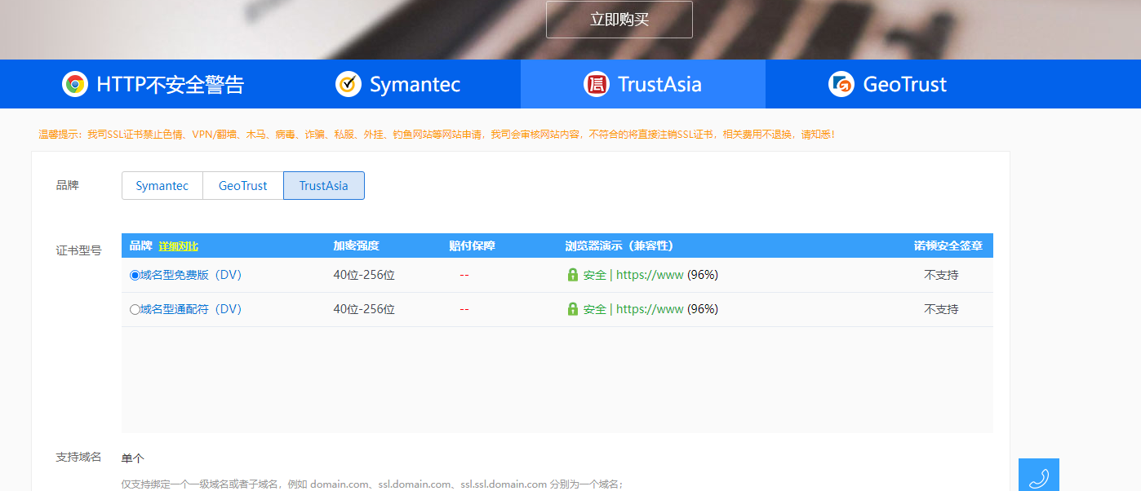The width and height of the screenshot is (1141, 491).
Task: Switch to the TrustAsia banner tab
Action: point(643,84)
